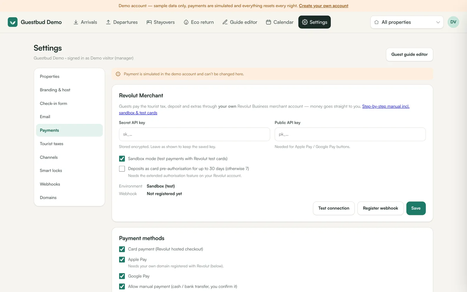The image size is (467, 292).
Task: Open Tourist taxes settings
Action: (69, 144)
